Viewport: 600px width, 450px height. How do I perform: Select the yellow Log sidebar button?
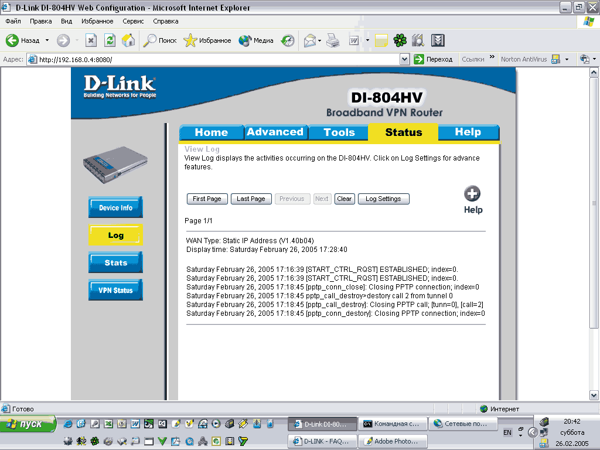point(115,235)
